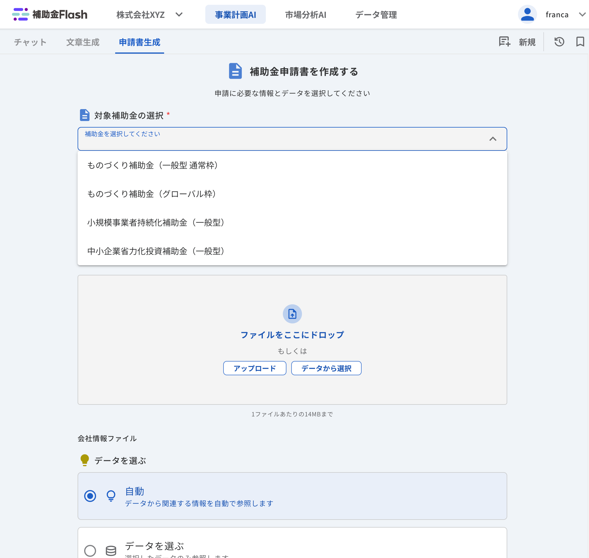589x558 pixels.
Task: Click the アップロード button
Action: 255,368
